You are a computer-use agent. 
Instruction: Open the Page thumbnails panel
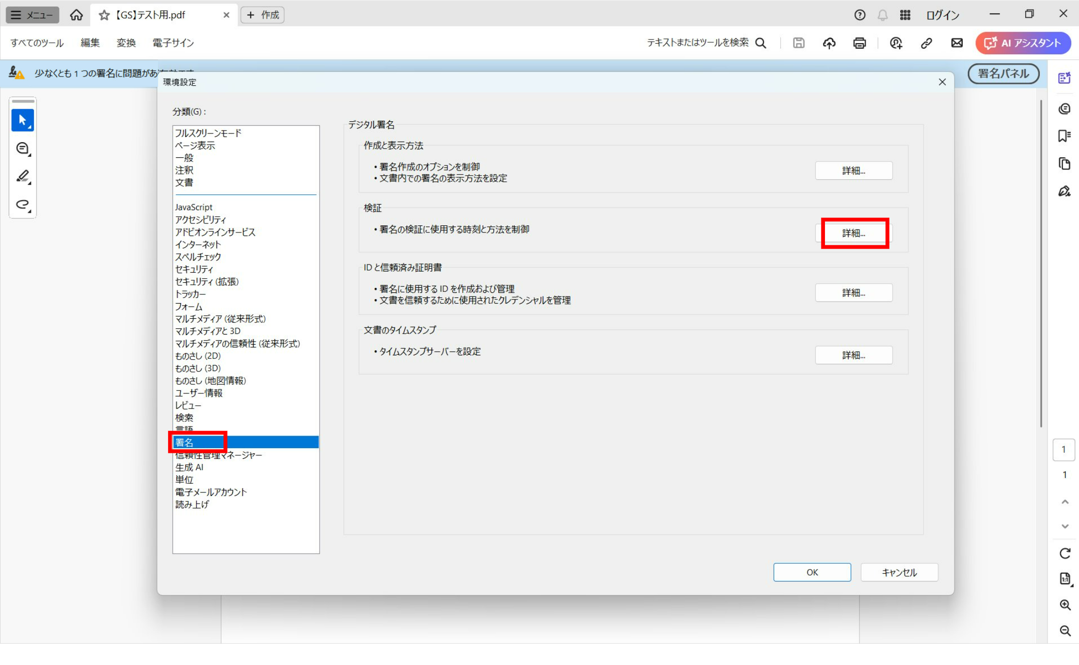pyautogui.click(x=1065, y=163)
